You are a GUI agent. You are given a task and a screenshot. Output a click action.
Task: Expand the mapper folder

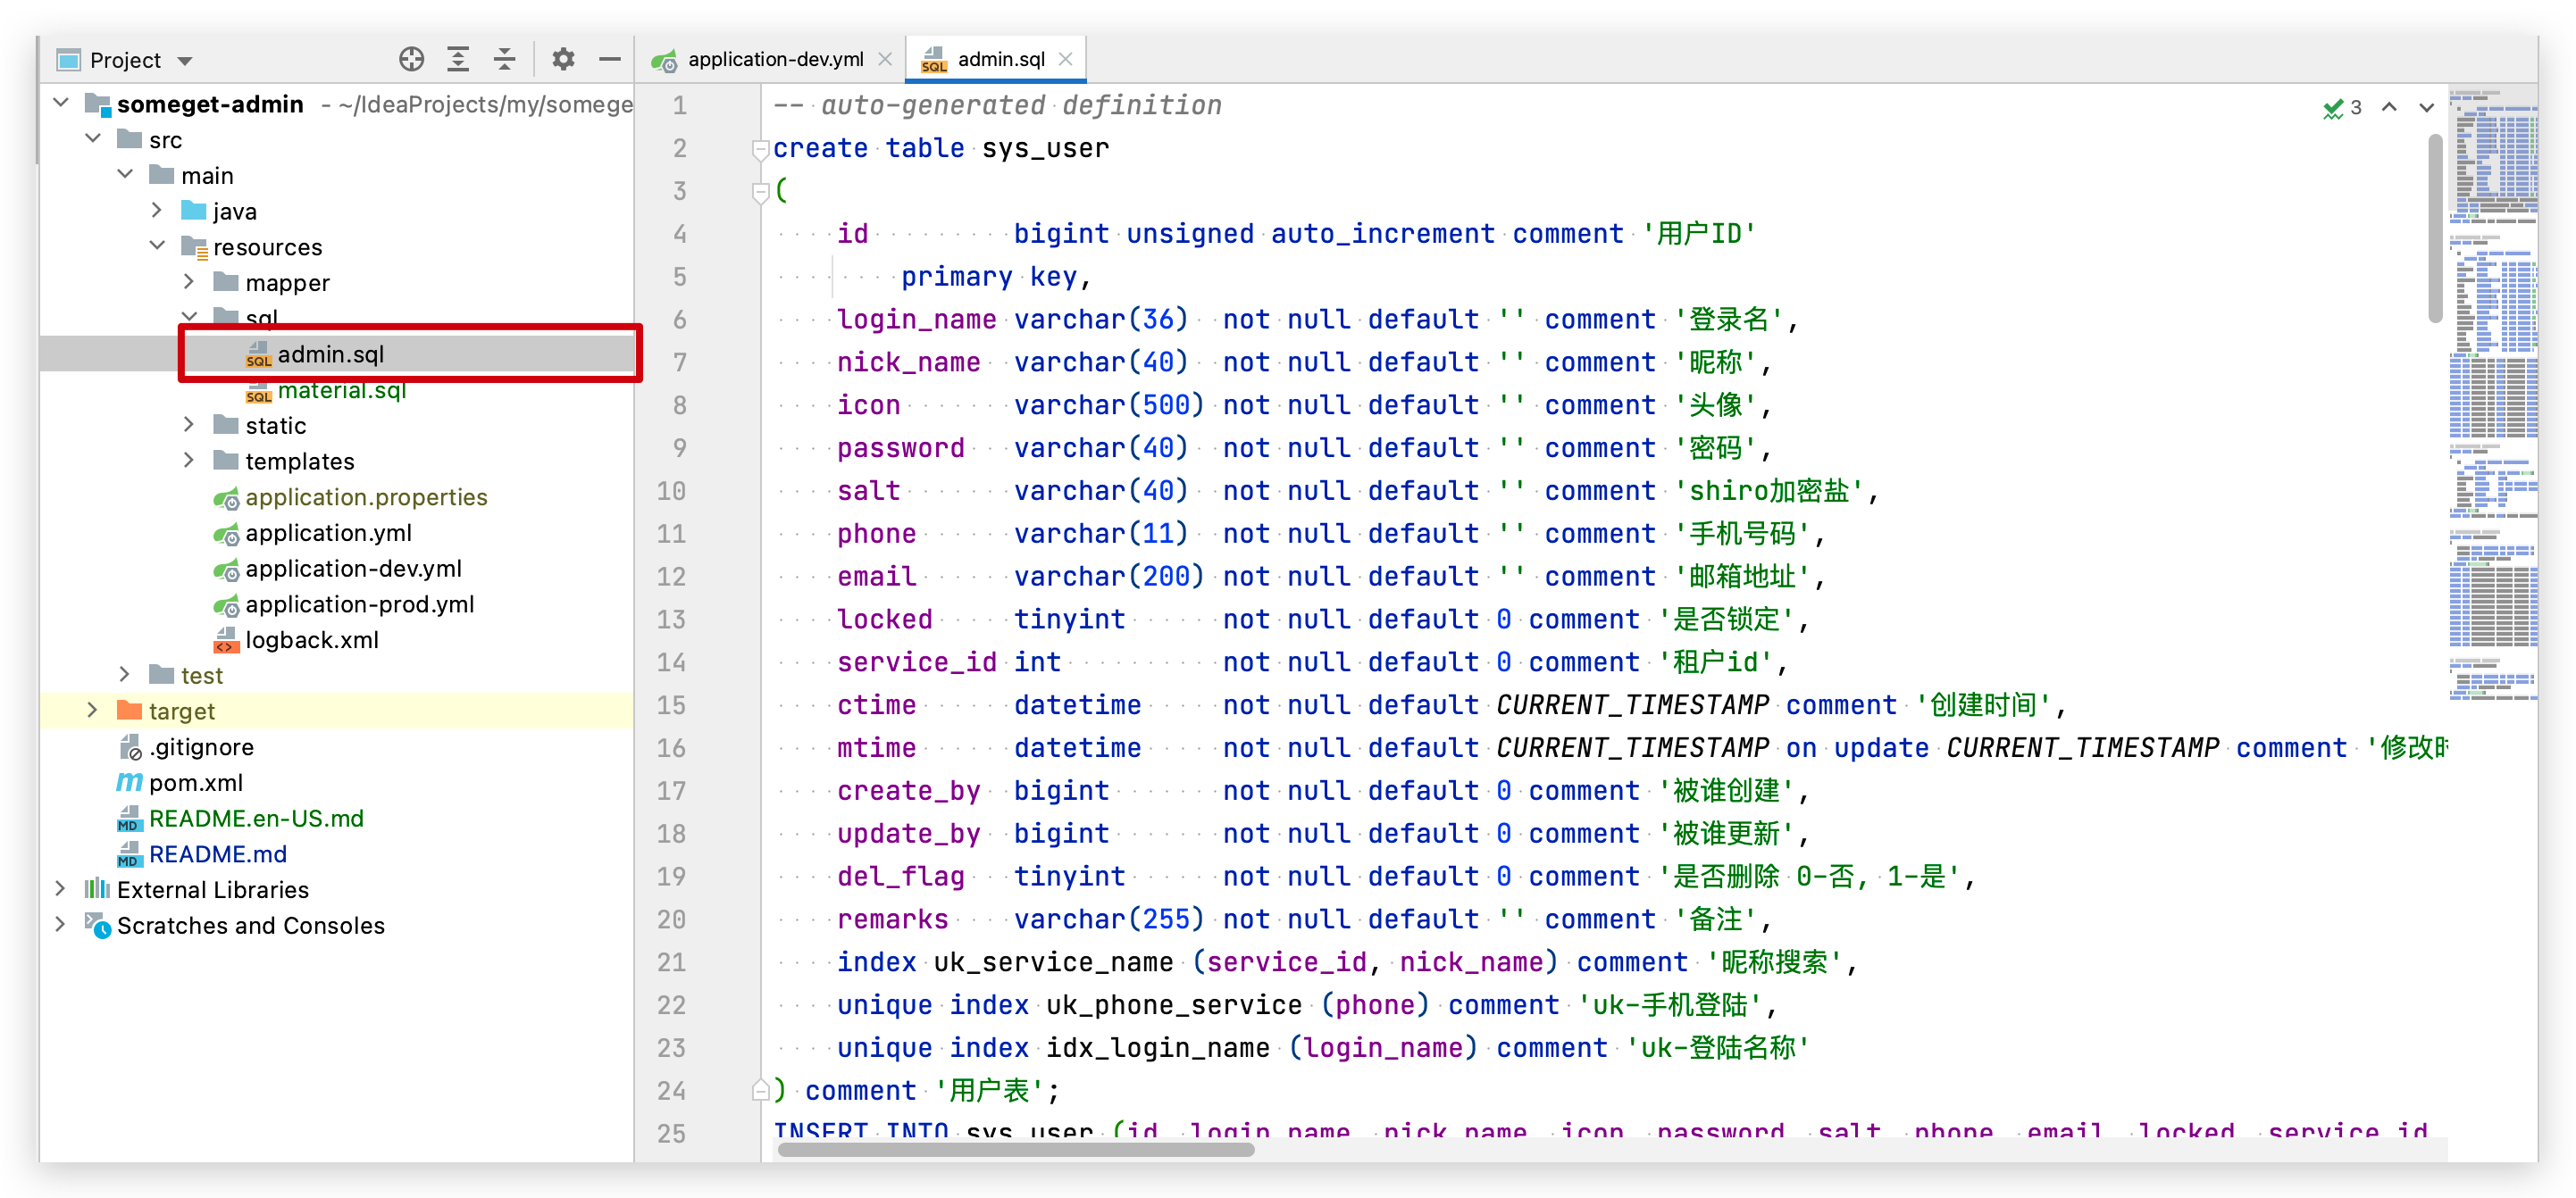point(189,283)
